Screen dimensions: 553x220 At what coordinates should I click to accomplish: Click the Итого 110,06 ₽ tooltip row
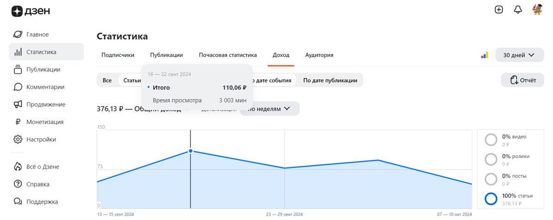pyautogui.click(x=197, y=87)
